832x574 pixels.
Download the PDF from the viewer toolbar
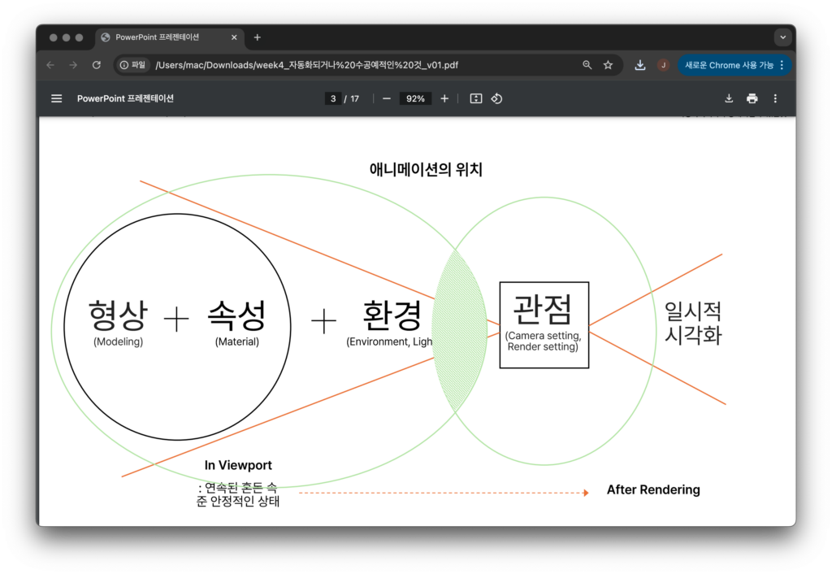point(729,98)
